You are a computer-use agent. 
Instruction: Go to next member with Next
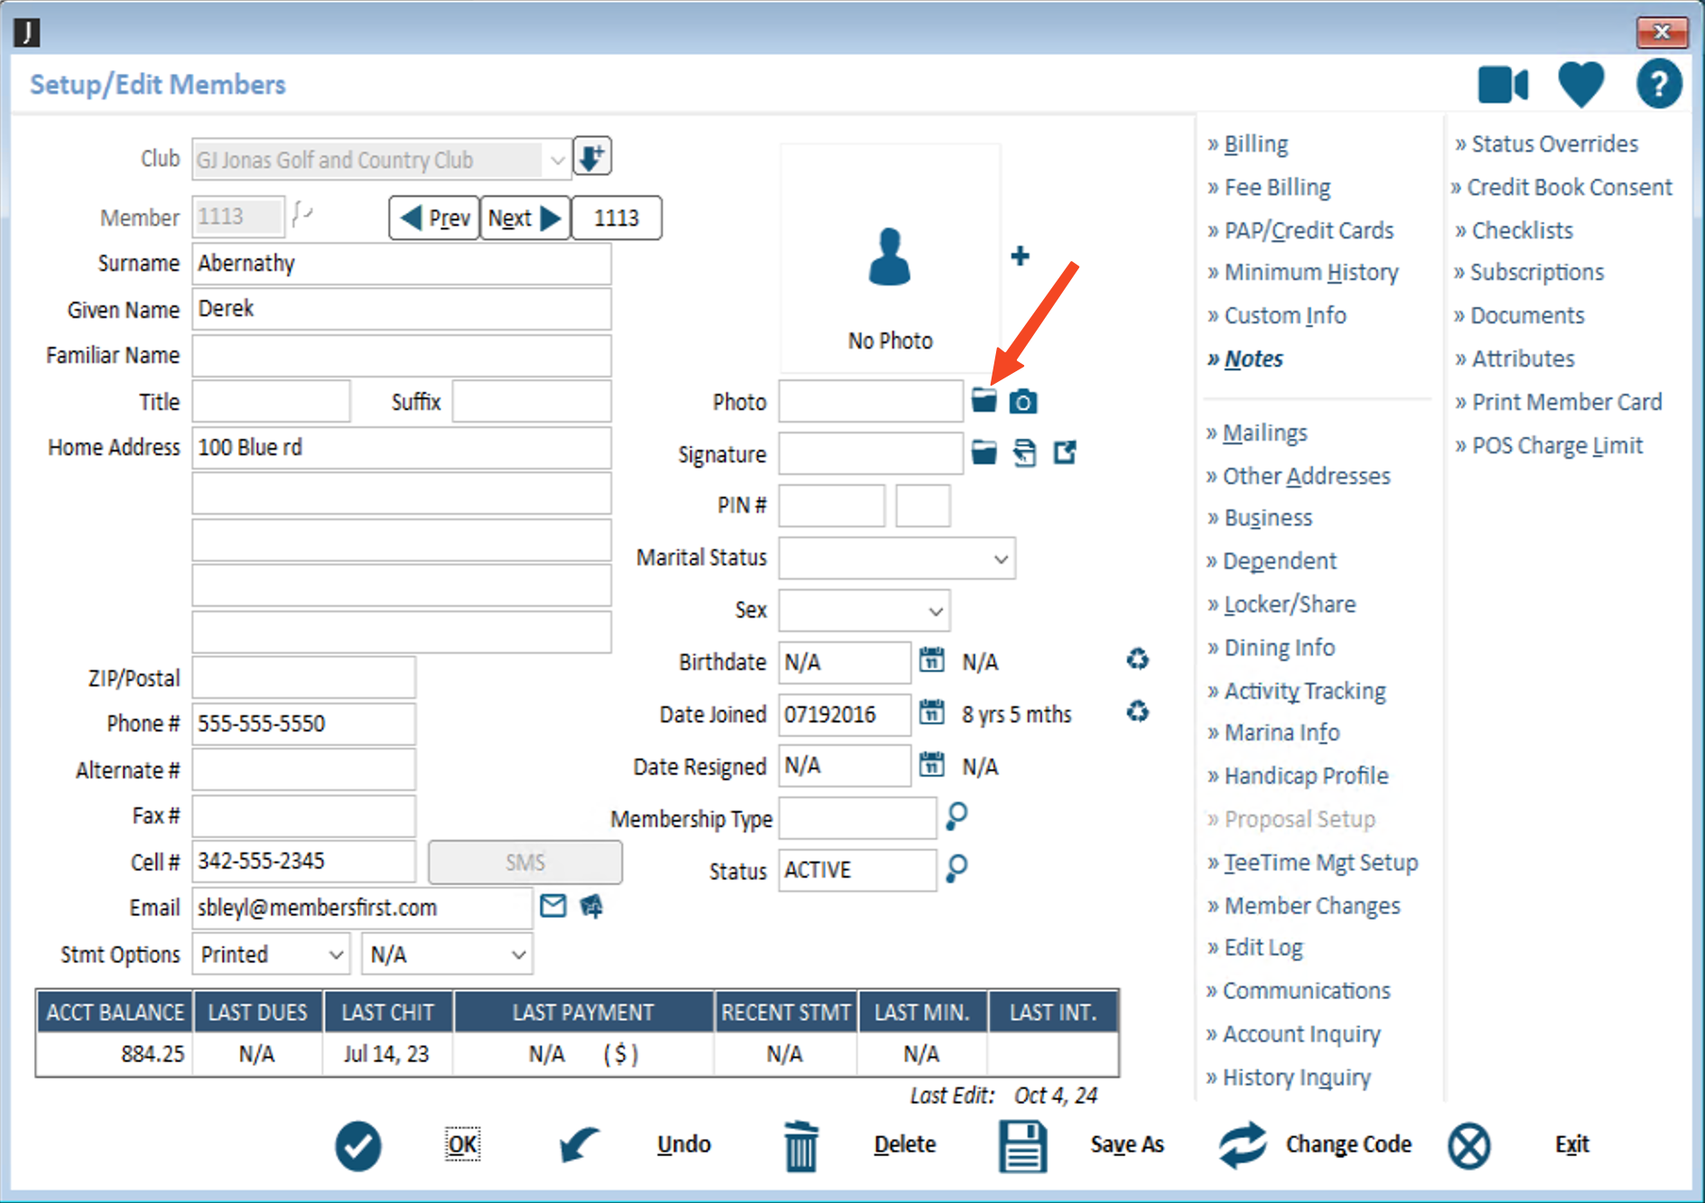click(x=526, y=218)
